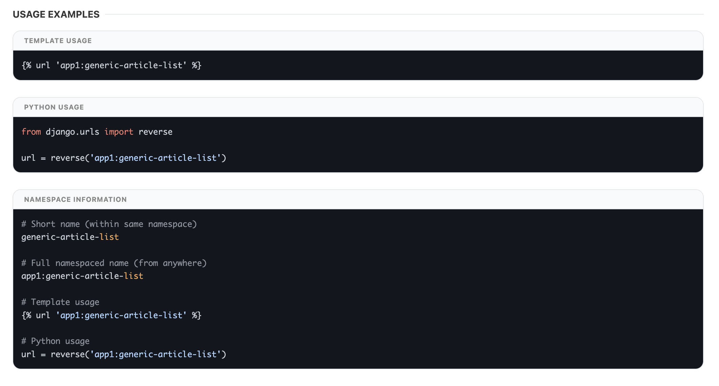Click the url tag line in the Namespace Information block
The height and width of the screenshot is (386, 719).
[x=111, y=315]
